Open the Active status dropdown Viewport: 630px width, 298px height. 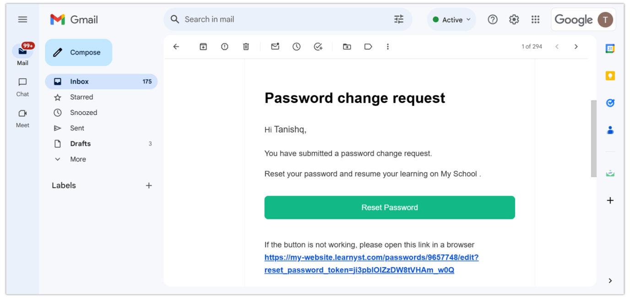coord(451,19)
